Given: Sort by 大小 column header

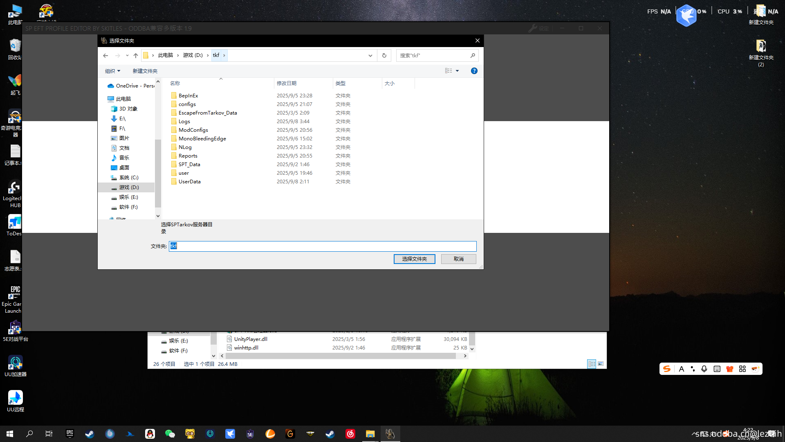Looking at the screenshot, I should pos(389,83).
